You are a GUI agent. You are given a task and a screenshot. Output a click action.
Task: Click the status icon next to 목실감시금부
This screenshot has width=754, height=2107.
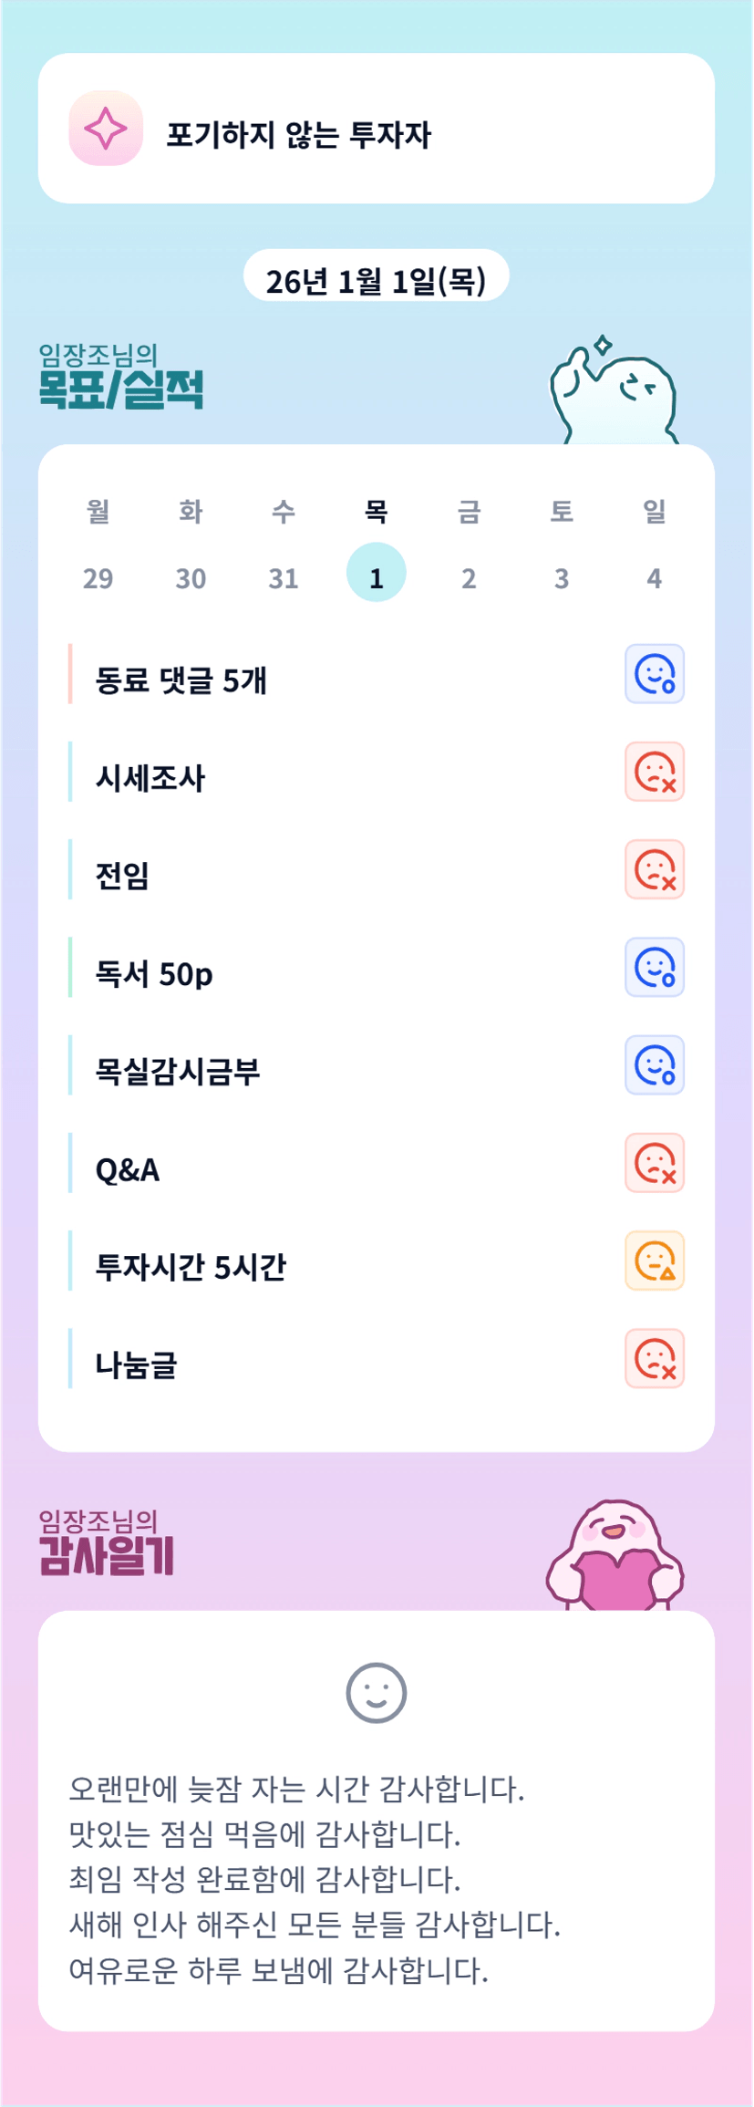(x=654, y=1064)
